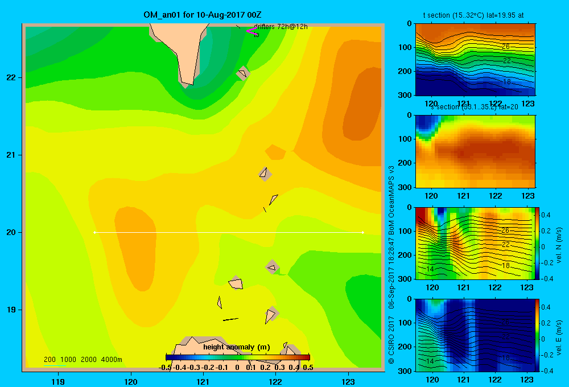
Task: Click the 'vel. N (m/s)' color scale bar
Action: tap(537, 243)
